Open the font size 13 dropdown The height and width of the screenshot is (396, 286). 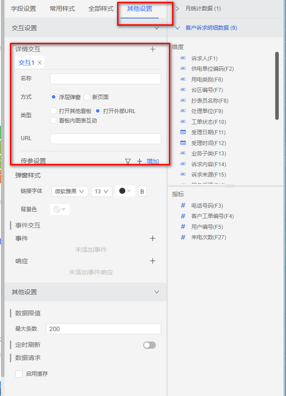coord(101,191)
